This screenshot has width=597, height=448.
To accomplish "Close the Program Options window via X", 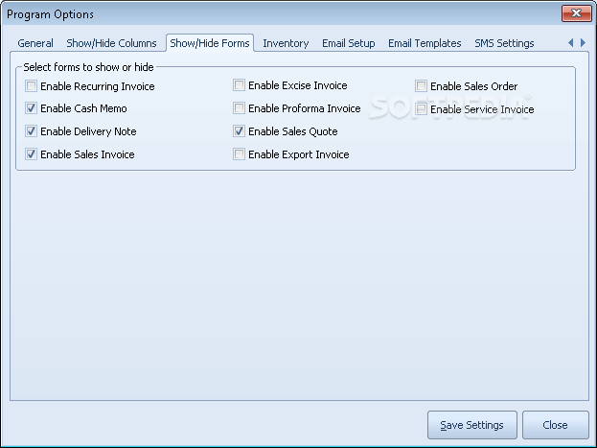I will [577, 13].
